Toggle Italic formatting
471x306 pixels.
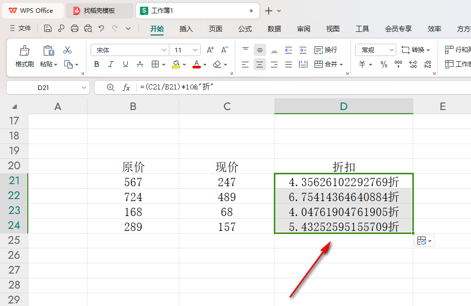click(x=111, y=64)
